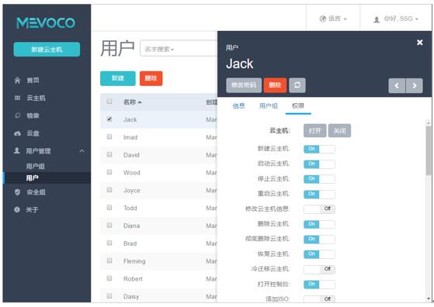This screenshot has width=434, height=307.
Task: Open 关于 info icon in sidebar
Action: 17,209
